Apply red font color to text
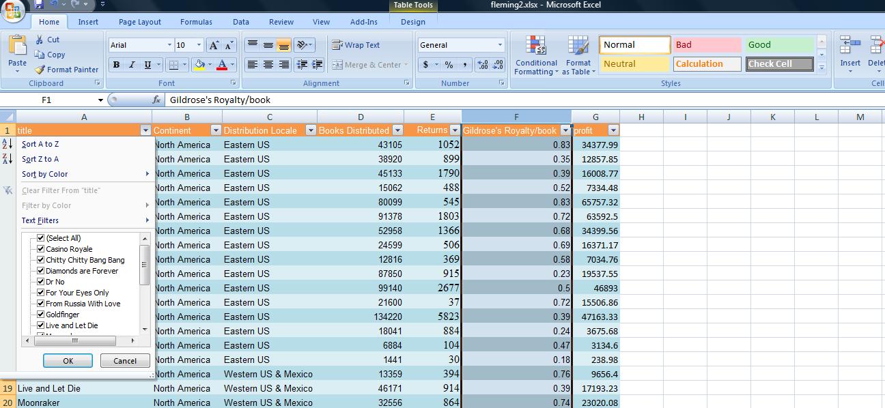The image size is (885, 408). (x=221, y=65)
